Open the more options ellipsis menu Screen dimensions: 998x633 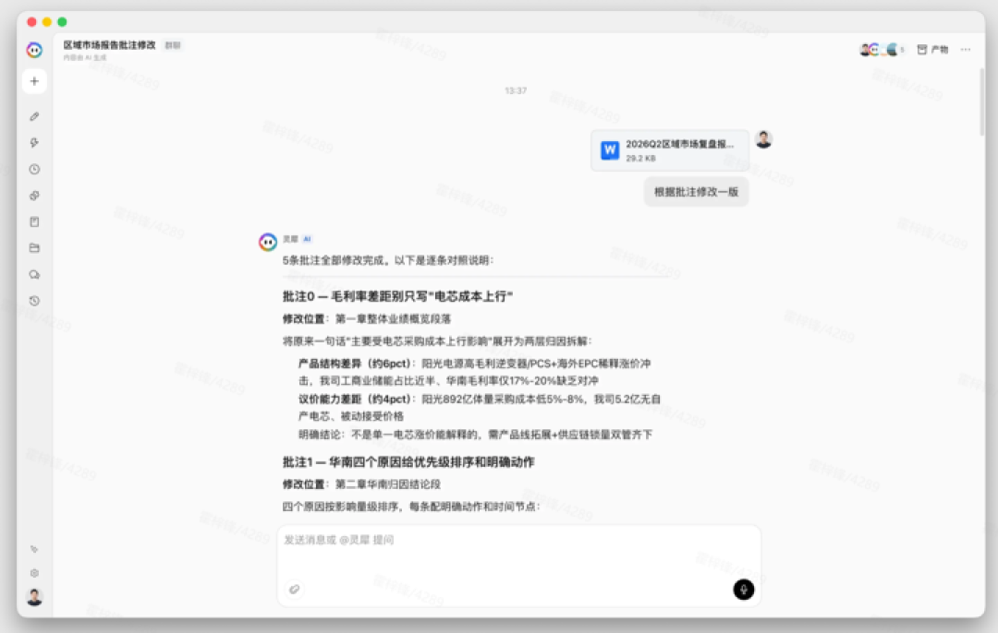[x=966, y=50]
